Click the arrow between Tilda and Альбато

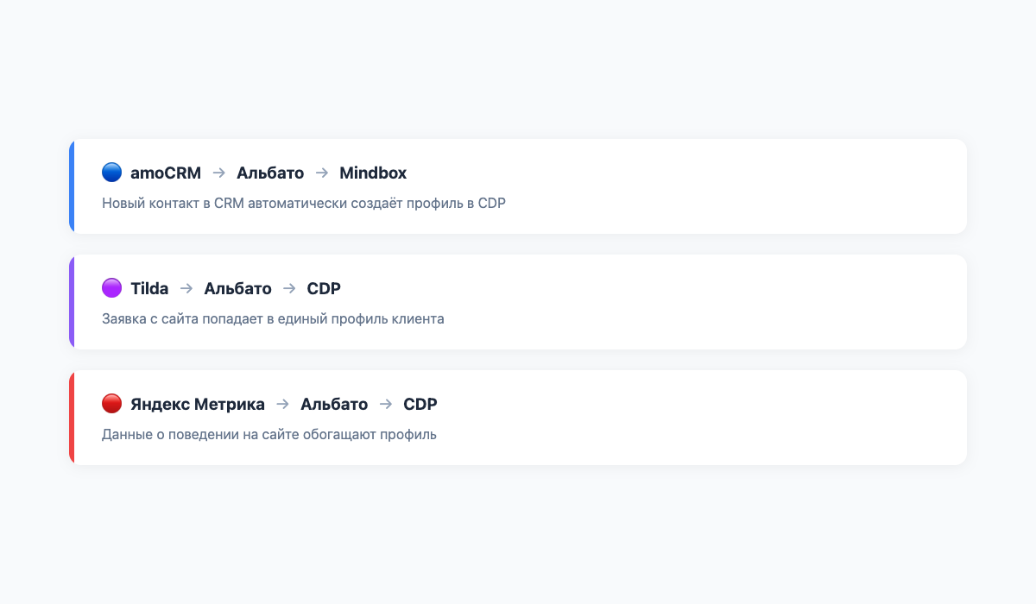[x=186, y=288]
